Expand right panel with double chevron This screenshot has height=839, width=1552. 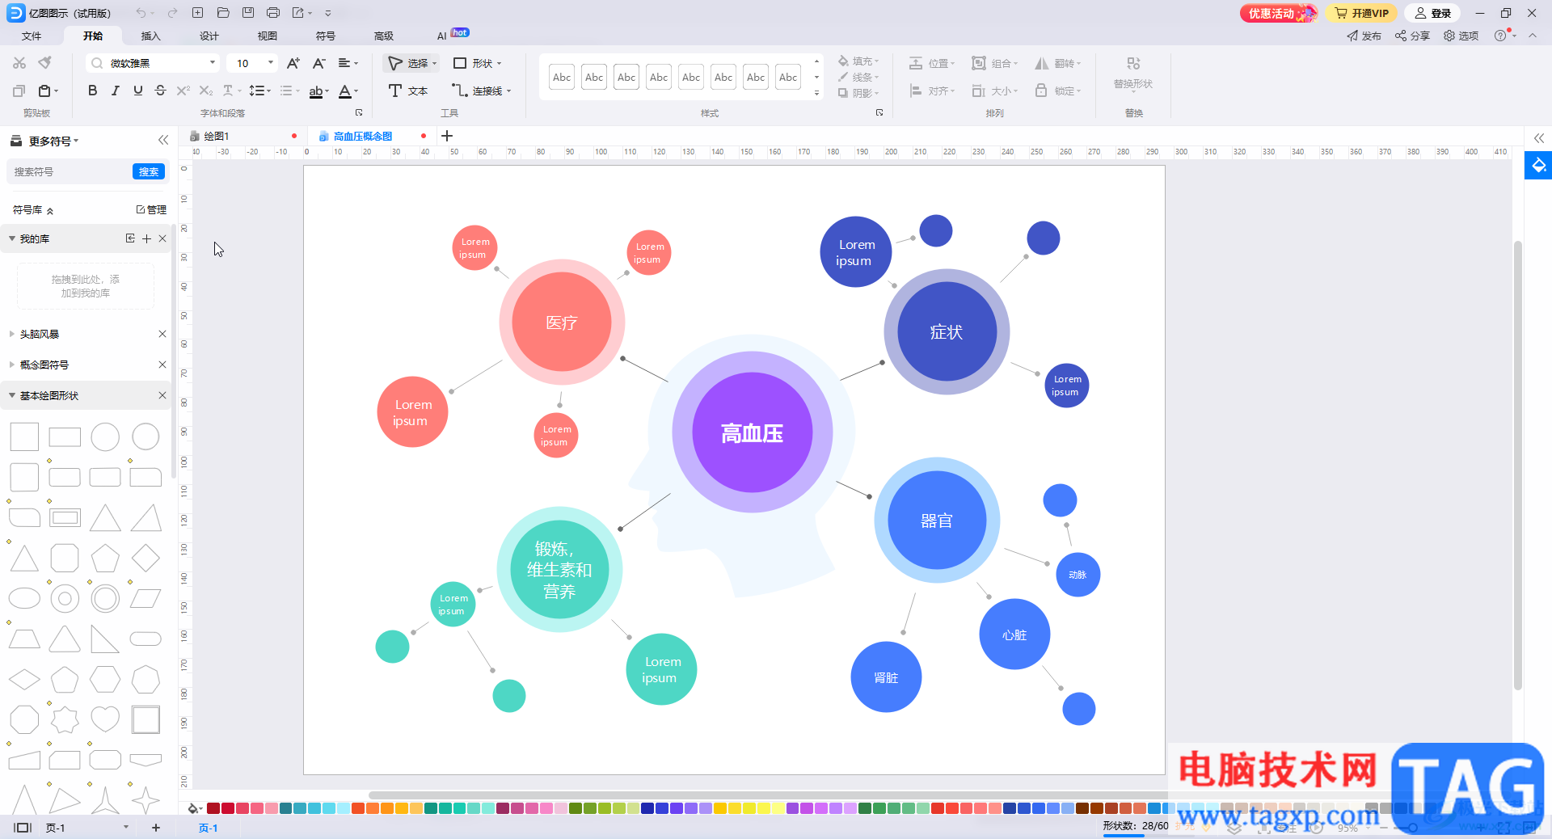click(x=1539, y=138)
